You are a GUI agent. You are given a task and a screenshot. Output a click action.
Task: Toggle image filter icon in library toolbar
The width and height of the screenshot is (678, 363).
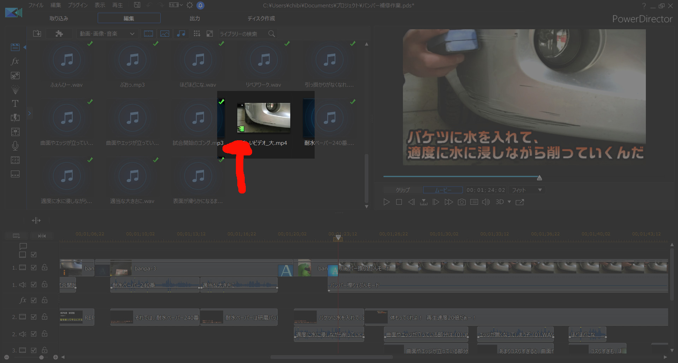point(165,33)
